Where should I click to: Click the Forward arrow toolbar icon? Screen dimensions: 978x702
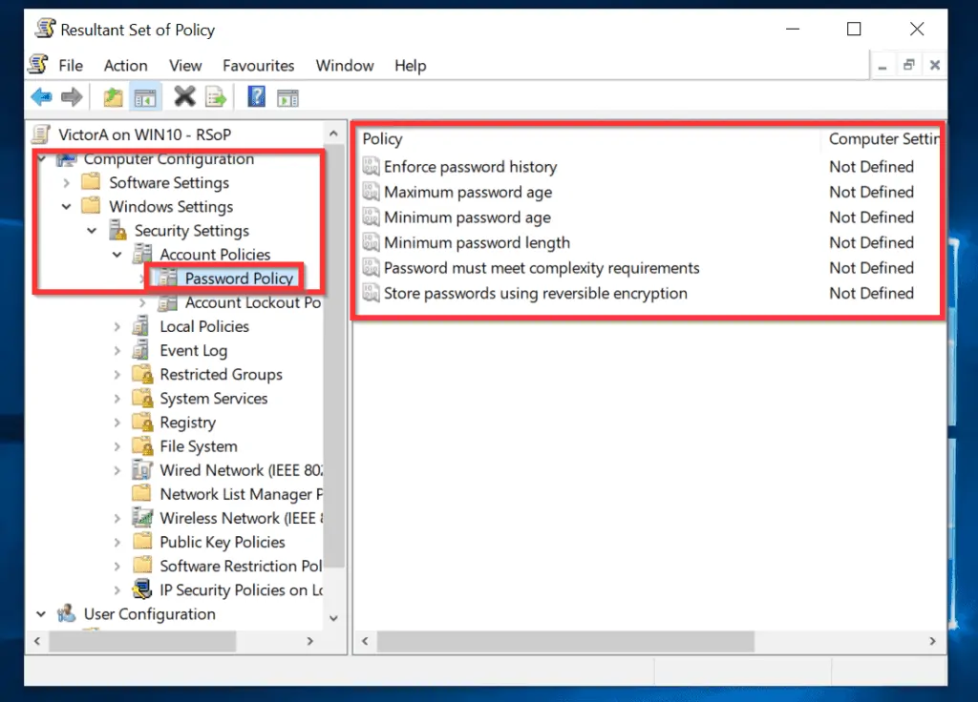tap(72, 97)
